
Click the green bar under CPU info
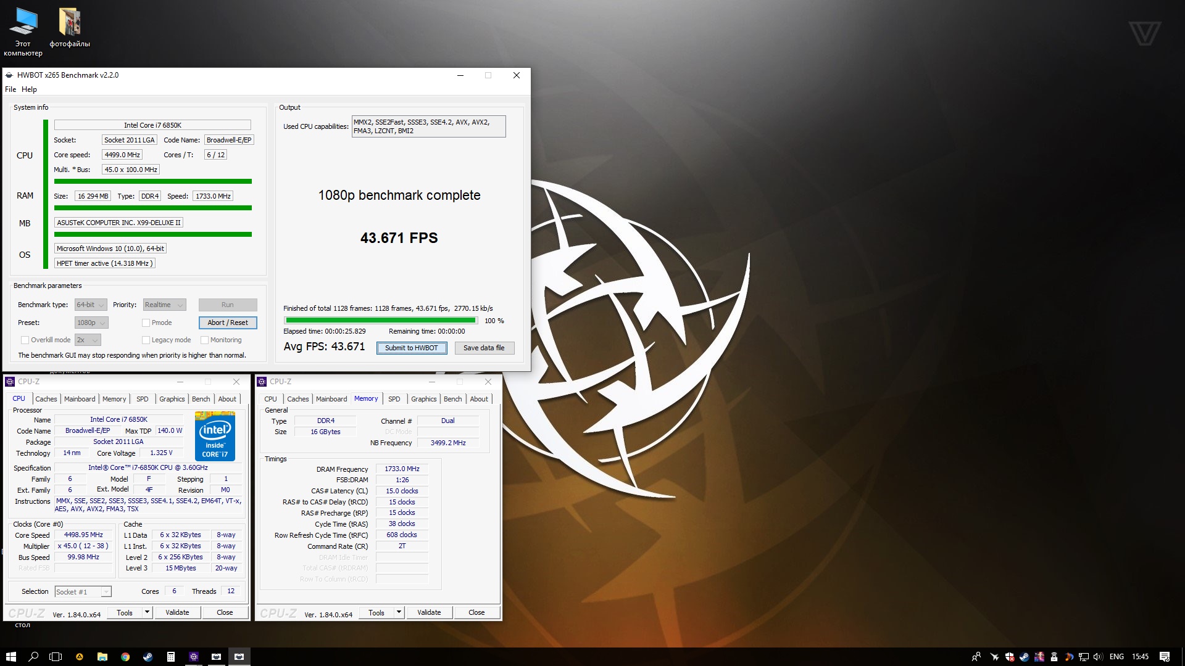(x=153, y=181)
